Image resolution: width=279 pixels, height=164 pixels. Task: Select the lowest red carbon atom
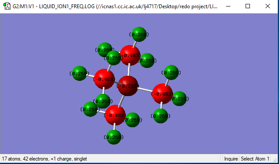point(115,115)
